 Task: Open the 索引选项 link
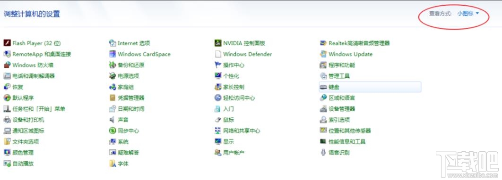pos(339,120)
